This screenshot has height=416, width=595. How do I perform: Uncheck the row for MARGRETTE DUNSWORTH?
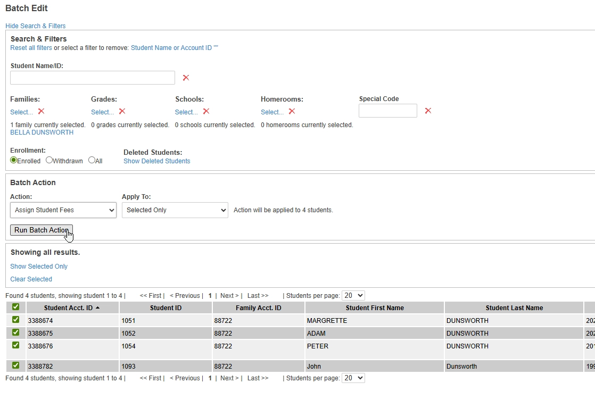15,320
